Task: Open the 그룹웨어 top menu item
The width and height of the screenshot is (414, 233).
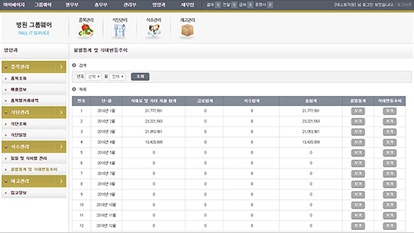Action: point(43,5)
